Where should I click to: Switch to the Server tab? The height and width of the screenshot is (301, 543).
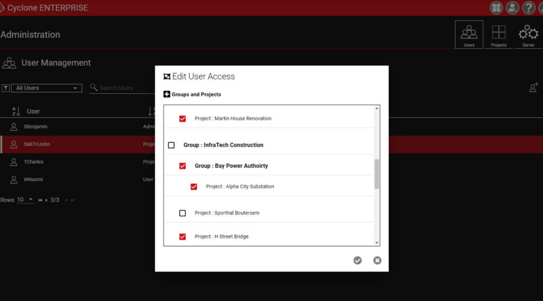click(528, 35)
